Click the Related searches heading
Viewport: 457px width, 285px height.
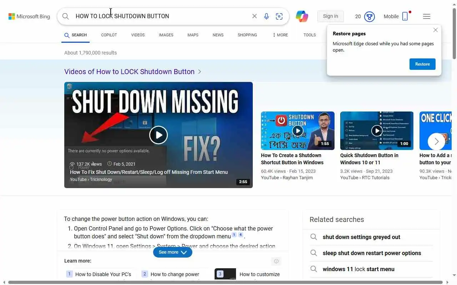coord(337,219)
